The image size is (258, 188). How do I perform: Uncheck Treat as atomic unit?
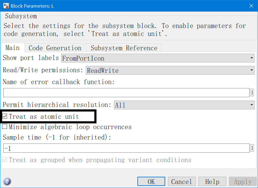point(5,116)
